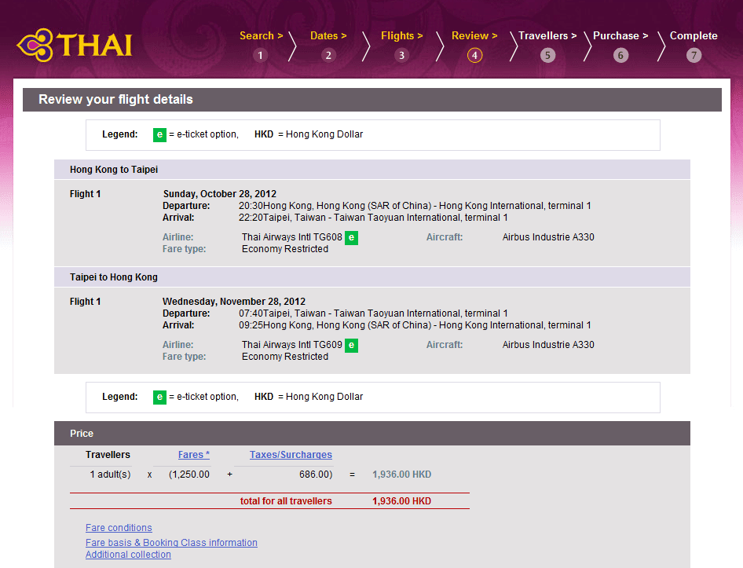Click the Additional collection link
The image size is (743, 568).
(x=128, y=555)
